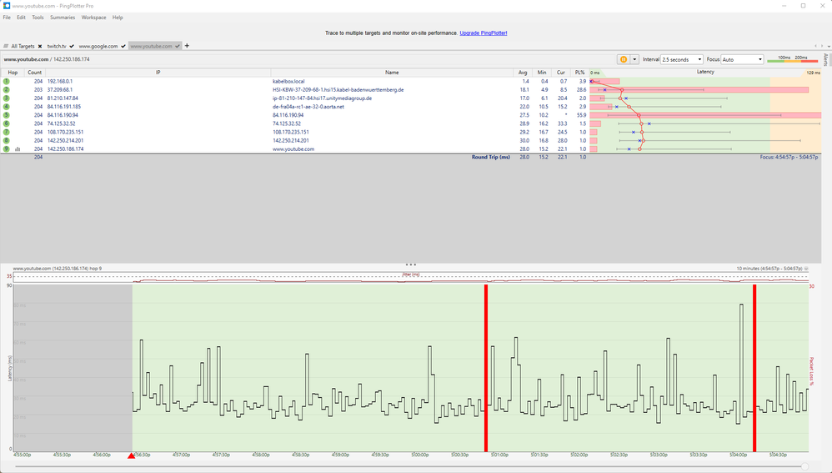Open the Edit menu

[21, 18]
